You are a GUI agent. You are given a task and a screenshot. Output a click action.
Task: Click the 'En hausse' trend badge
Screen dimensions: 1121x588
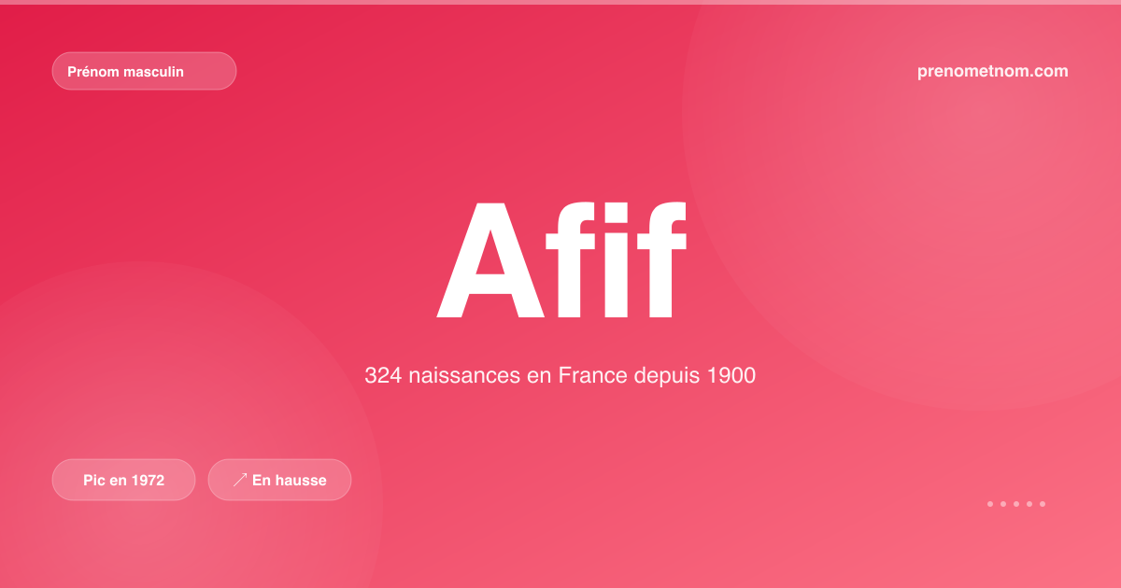coord(279,480)
